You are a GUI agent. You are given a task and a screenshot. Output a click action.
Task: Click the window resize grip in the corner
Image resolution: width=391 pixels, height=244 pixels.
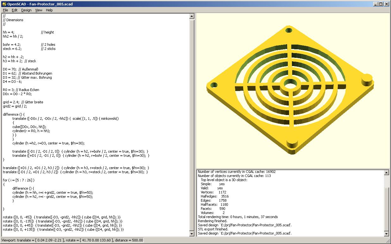(x=388, y=241)
